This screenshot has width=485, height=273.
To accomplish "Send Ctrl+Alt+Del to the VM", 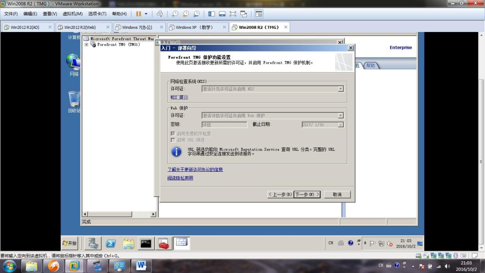I will point(160,14).
